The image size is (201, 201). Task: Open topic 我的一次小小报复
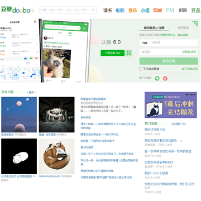pyautogui.click(x=156, y=173)
